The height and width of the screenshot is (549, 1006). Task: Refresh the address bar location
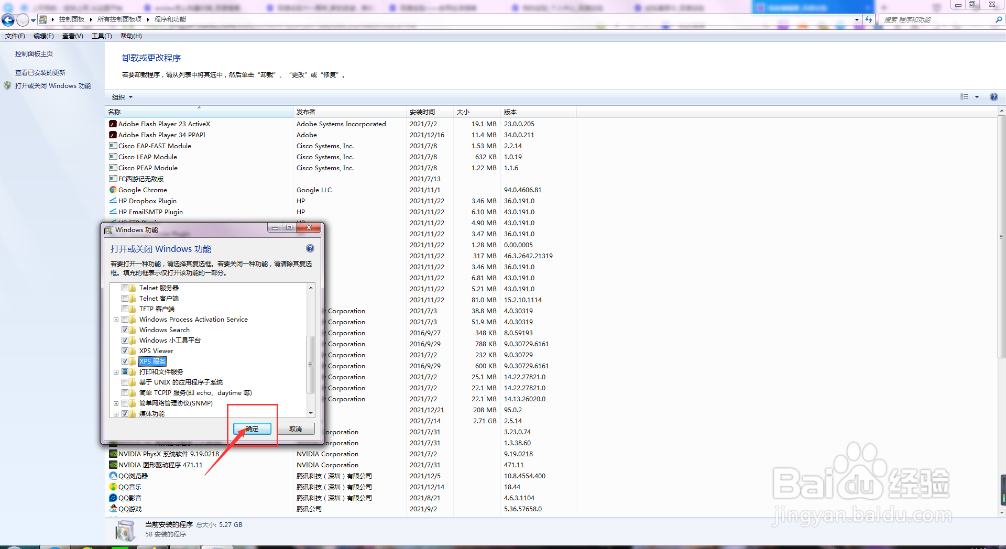pyautogui.click(x=869, y=20)
